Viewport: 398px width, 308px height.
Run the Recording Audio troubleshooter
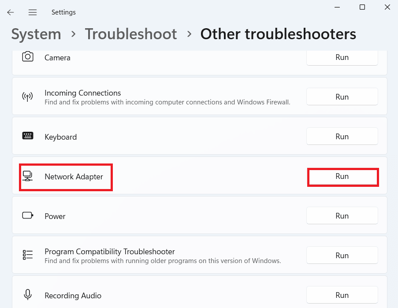coord(342,295)
